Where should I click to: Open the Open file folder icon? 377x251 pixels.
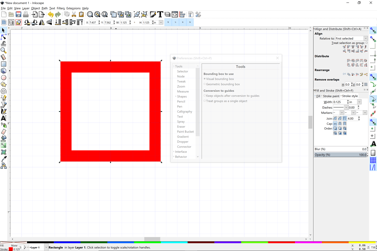click(11, 15)
